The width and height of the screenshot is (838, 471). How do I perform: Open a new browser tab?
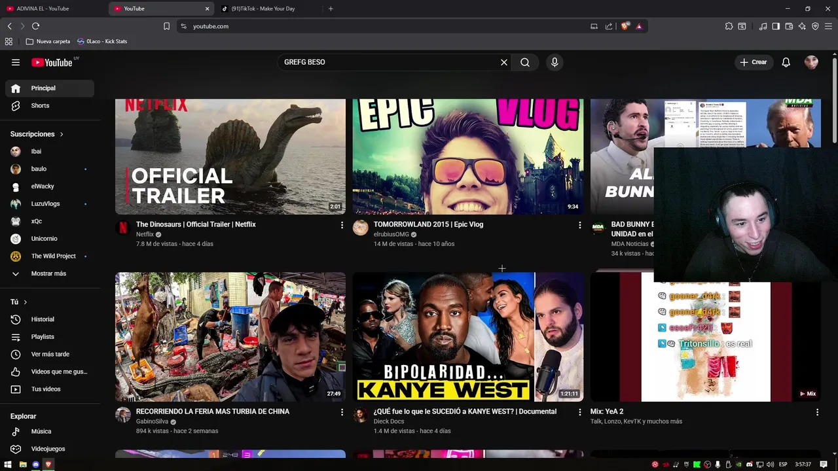[331, 9]
